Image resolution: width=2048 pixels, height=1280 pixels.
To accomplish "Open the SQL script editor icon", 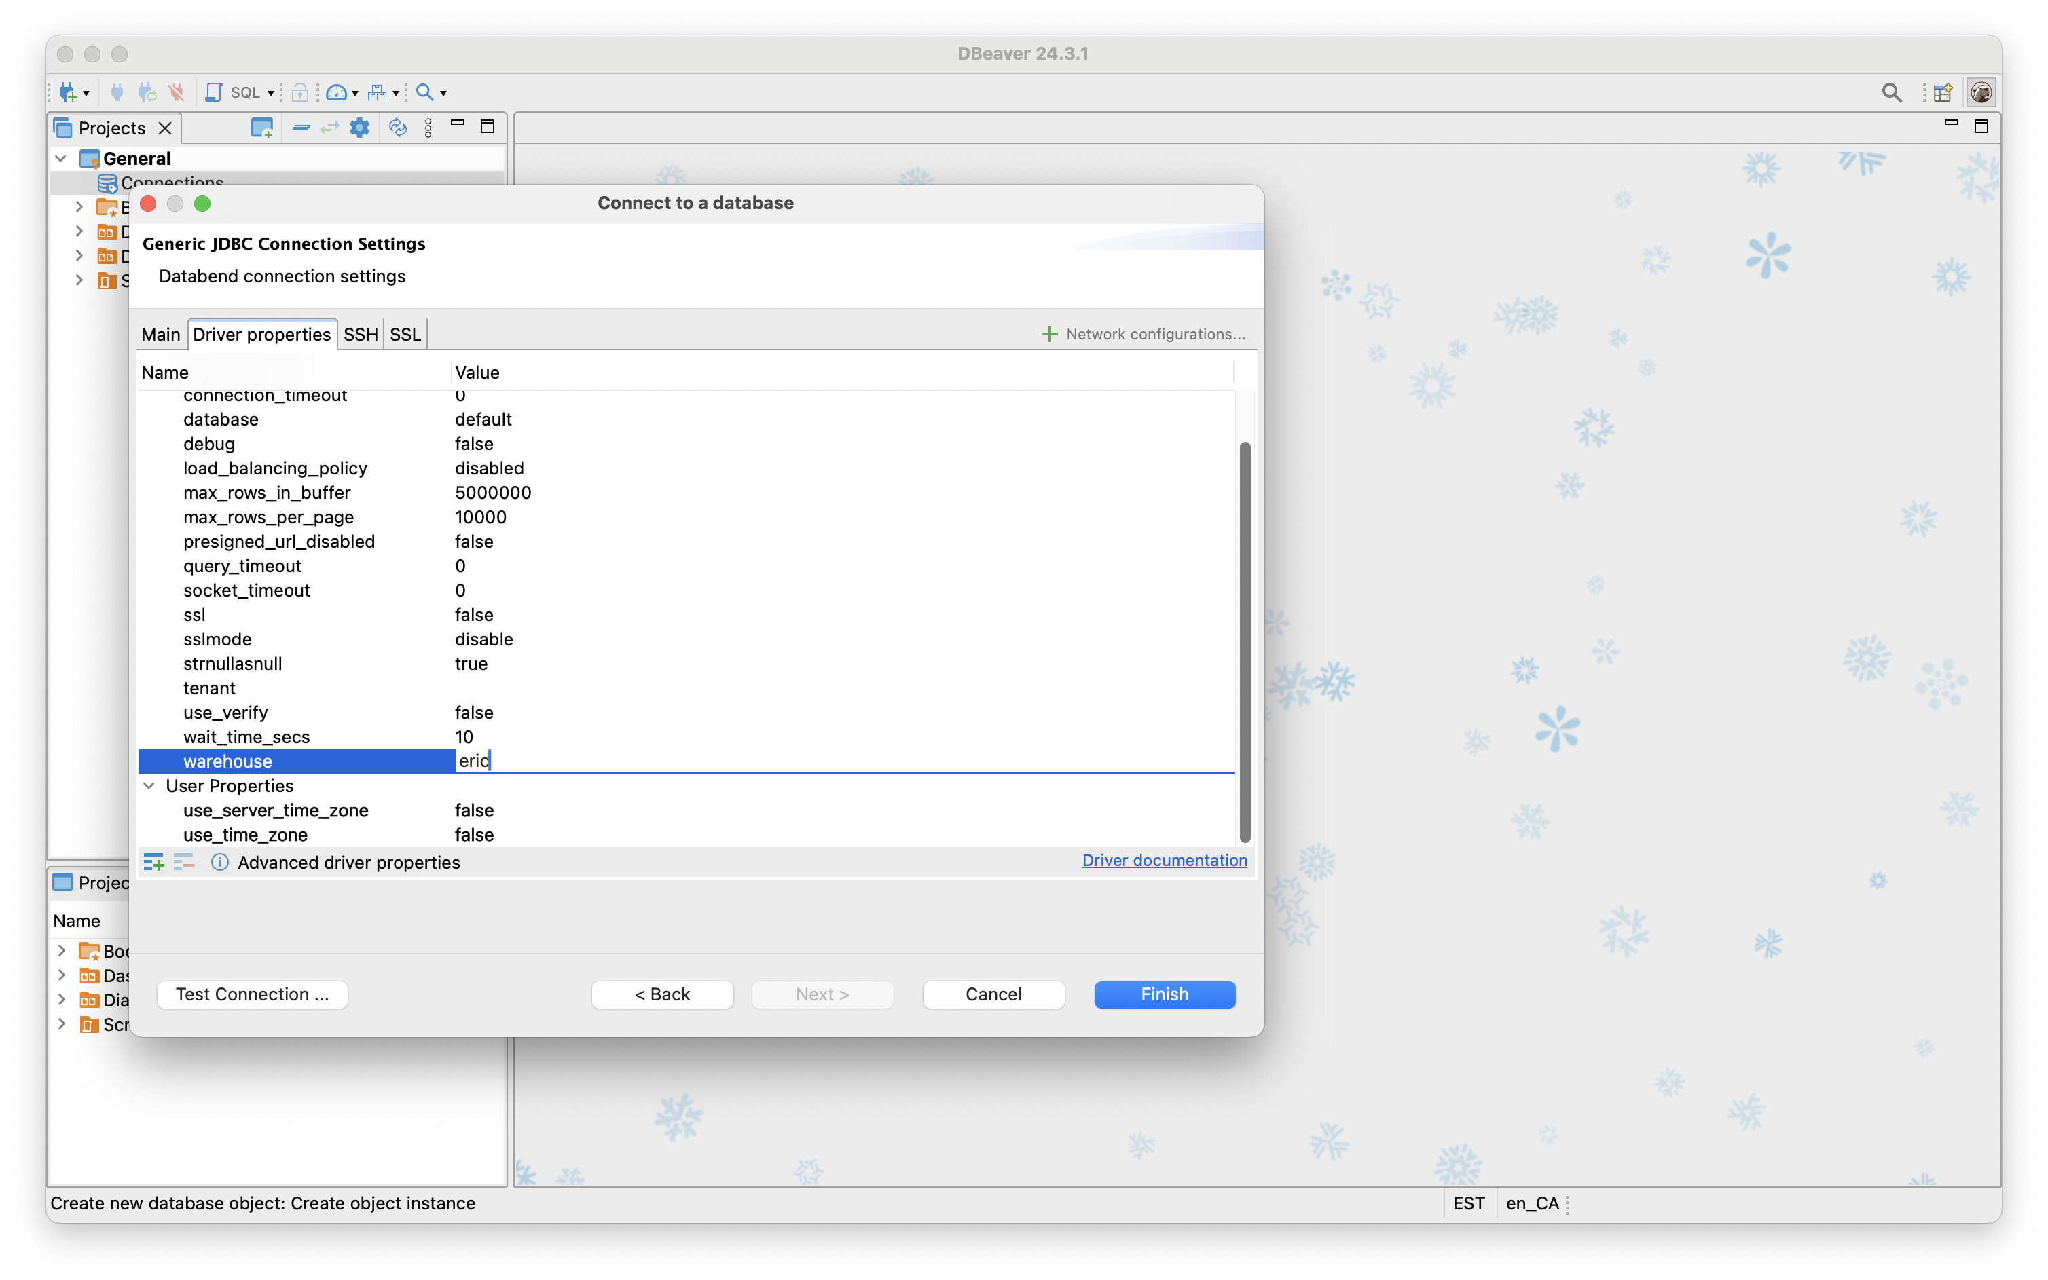I will click(x=213, y=92).
